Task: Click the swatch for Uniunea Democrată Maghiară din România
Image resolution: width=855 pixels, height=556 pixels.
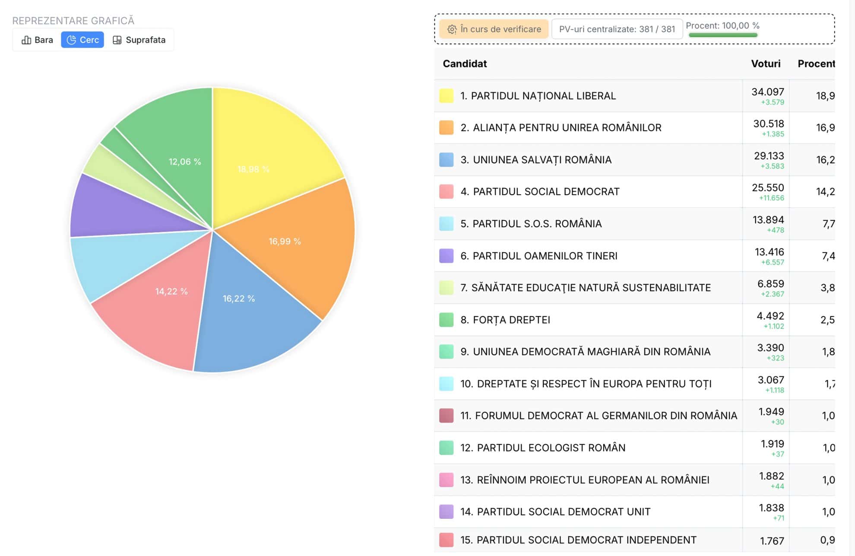Action: coord(446,352)
